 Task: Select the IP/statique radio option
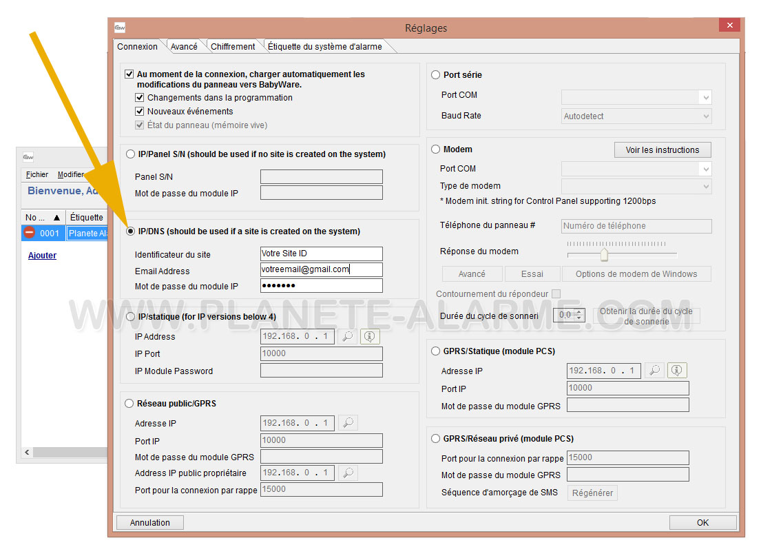(x=130, y=316)
